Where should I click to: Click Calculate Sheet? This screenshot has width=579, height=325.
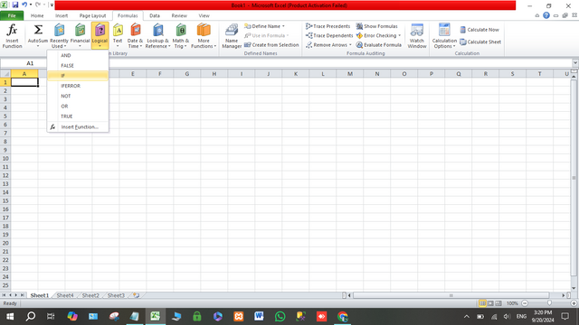coord(480,42)
